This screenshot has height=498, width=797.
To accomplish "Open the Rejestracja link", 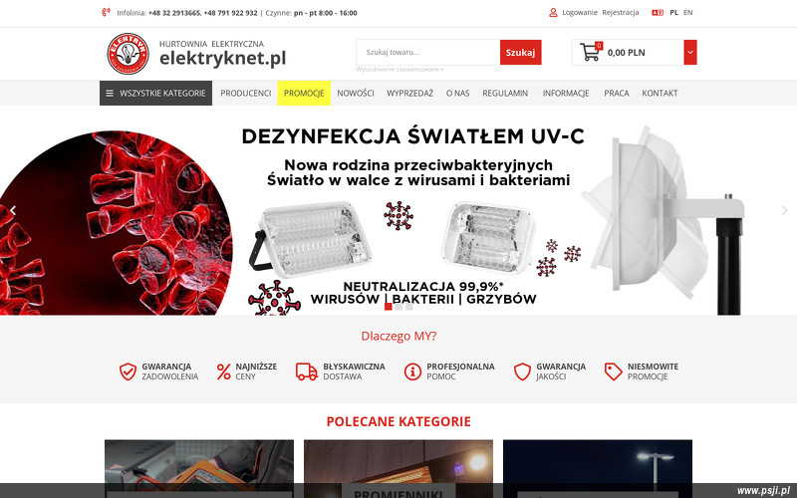I will pyautogui.click(x=620, y=12).
